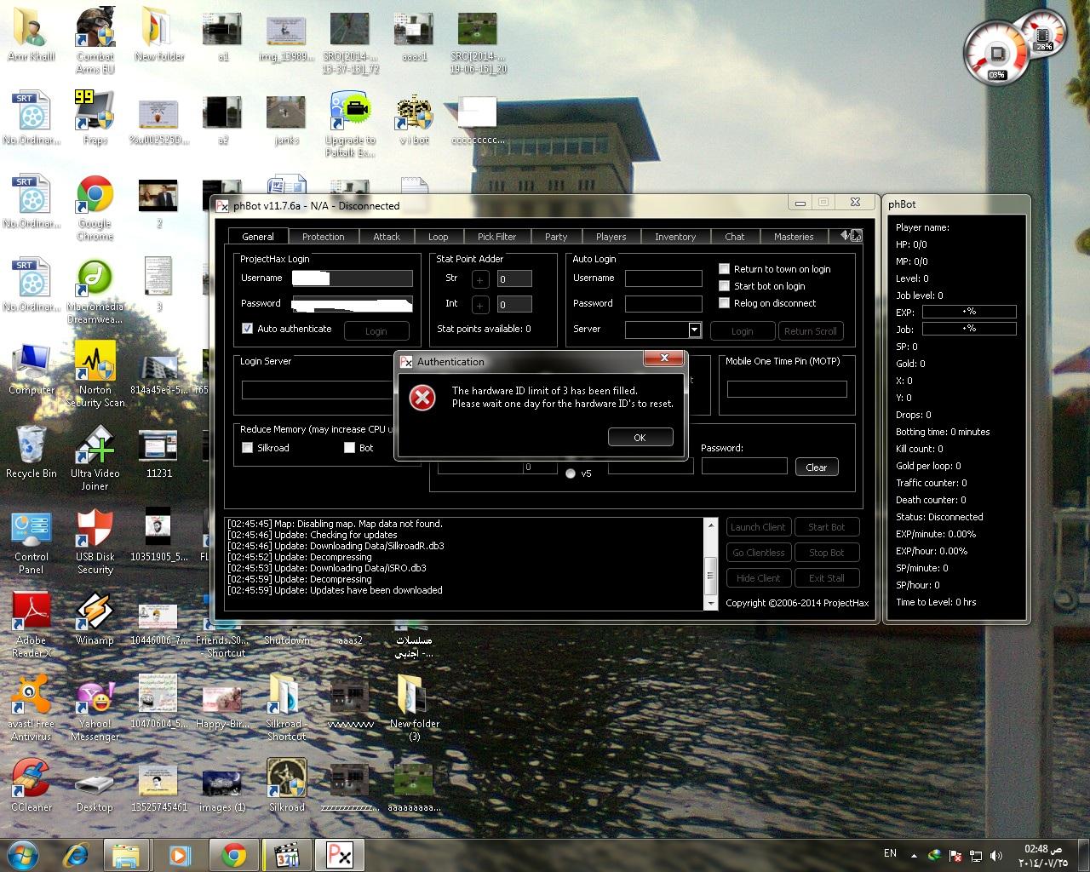Open Internet Explorer from taskbar
Screen dimensions: 1090x872
tap(77, 854)
